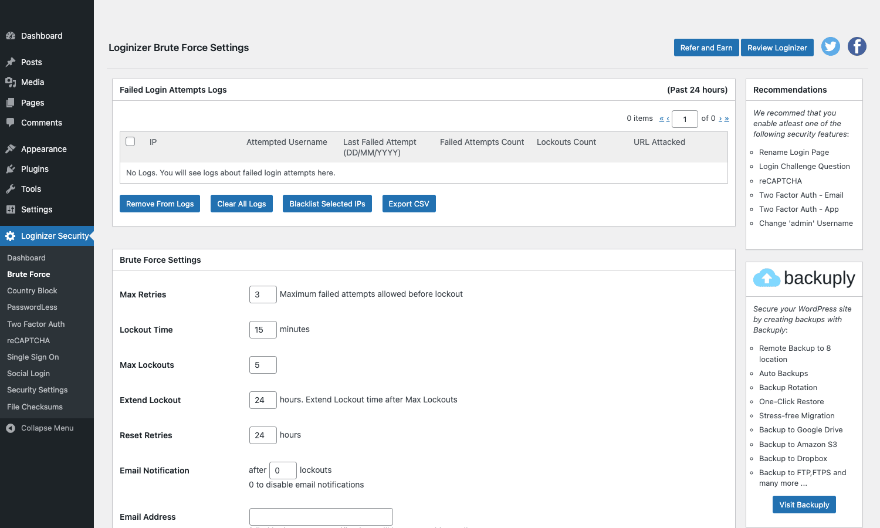Click the Appearance paintbrush icon
The image size is (880, 528).
[11, 149]
